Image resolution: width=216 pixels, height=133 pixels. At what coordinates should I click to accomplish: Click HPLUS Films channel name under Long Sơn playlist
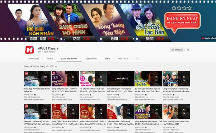coord(168,95)
